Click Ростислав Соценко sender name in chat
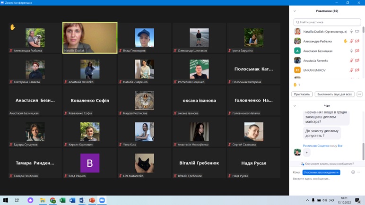The height and width of the screenshot is (205, 365). tap(316, 145)
